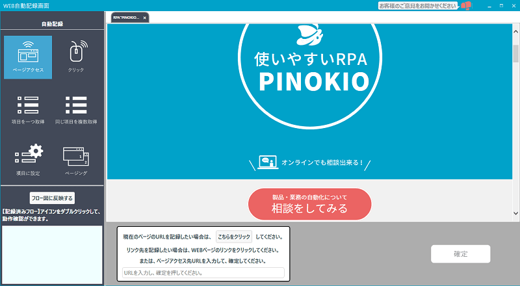Viewport: 520px width, 286px height.
Task: Click the web page scrollbar down arrow
Action: point(515,213)
